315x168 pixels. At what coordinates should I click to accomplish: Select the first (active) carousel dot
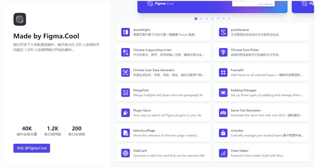(196, 19)
